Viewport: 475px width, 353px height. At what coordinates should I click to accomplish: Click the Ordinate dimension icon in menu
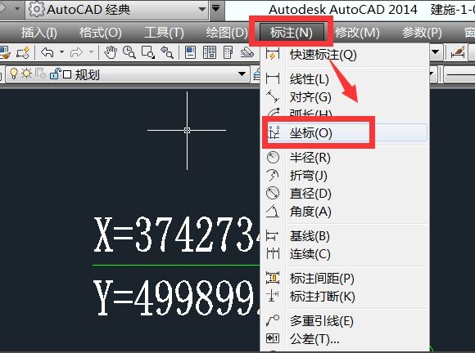pyautogui.click(x=274, y=132)
